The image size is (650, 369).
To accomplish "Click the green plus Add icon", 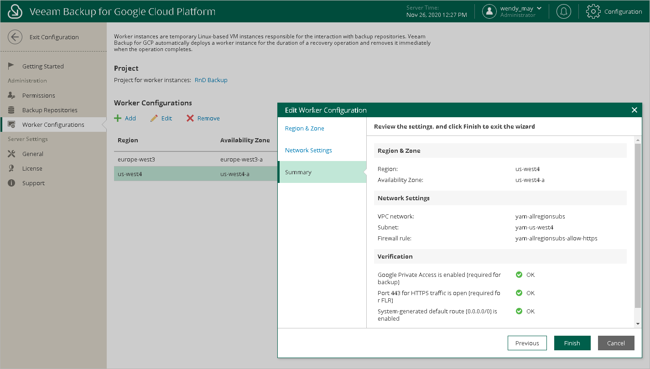I will tap(118, 118).
